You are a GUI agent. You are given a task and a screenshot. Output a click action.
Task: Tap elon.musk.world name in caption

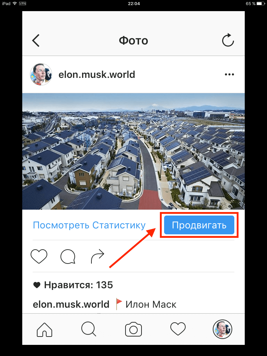[71, 305]
